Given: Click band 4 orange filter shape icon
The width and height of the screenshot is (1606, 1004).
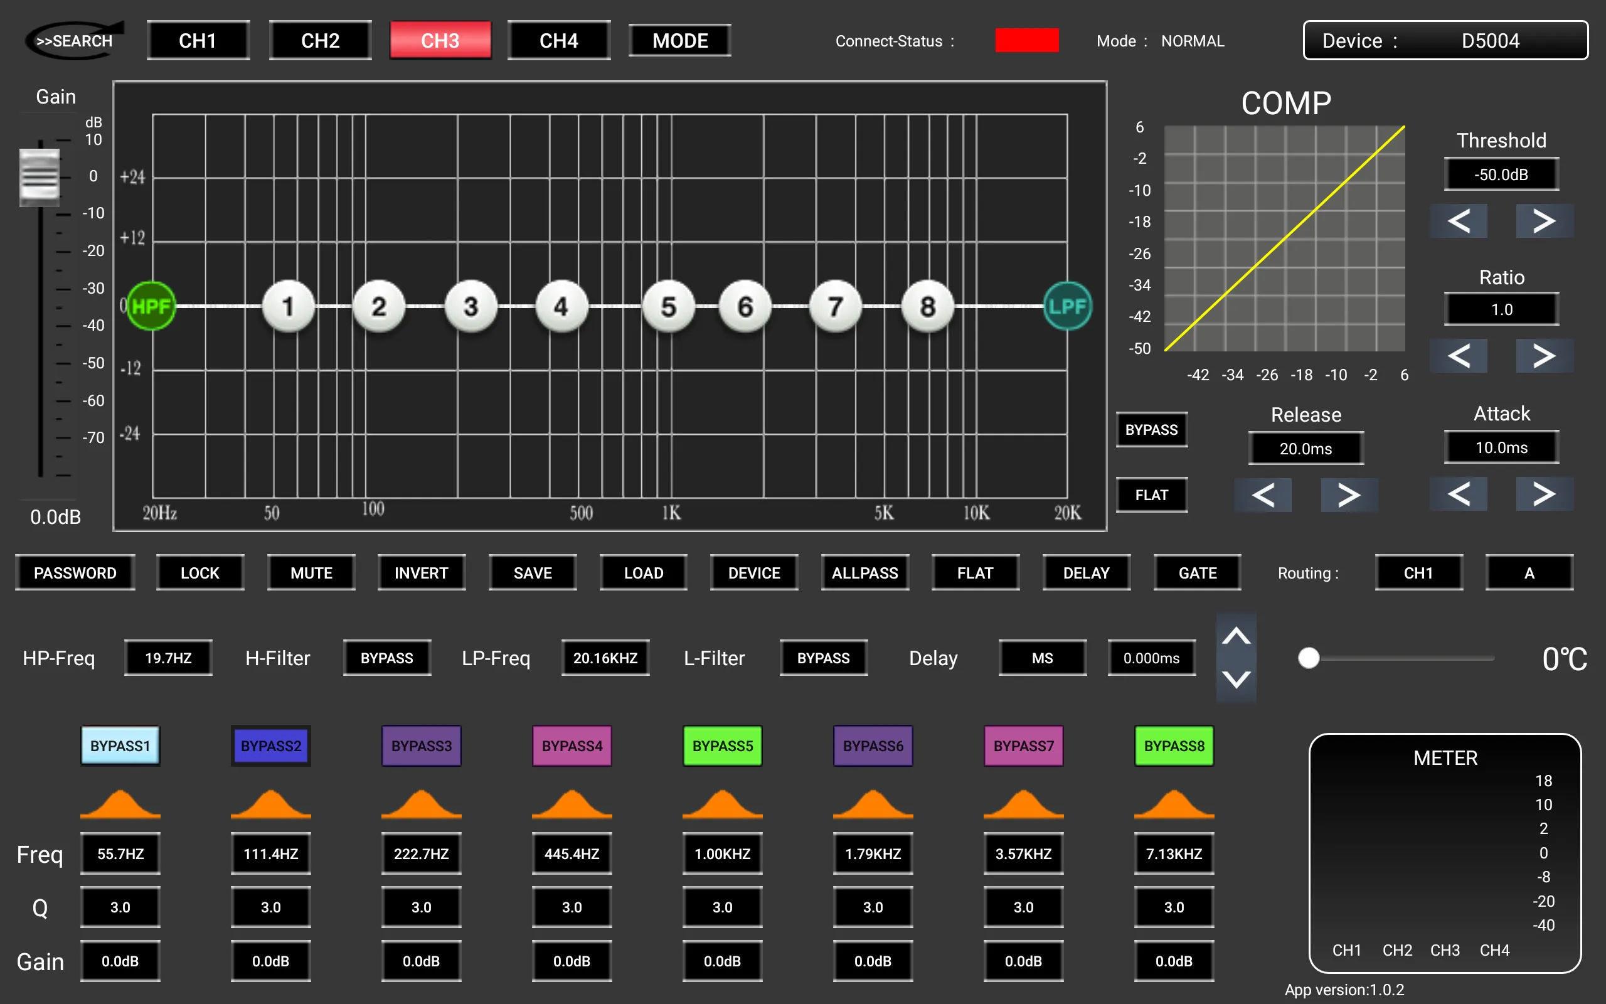Looking at the screenshot, I should pyautogui.click(x=572, y=803).
